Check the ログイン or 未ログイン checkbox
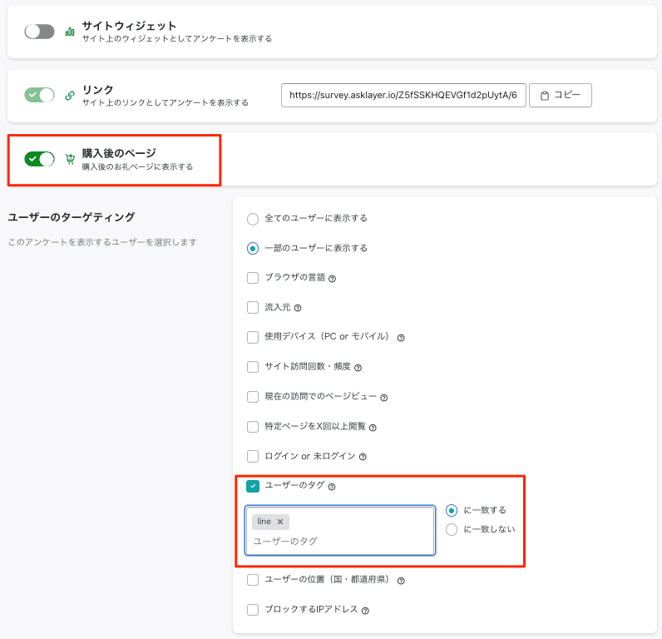 coord(253,456)
